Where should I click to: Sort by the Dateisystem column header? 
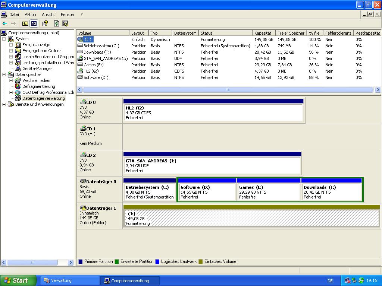185,33
